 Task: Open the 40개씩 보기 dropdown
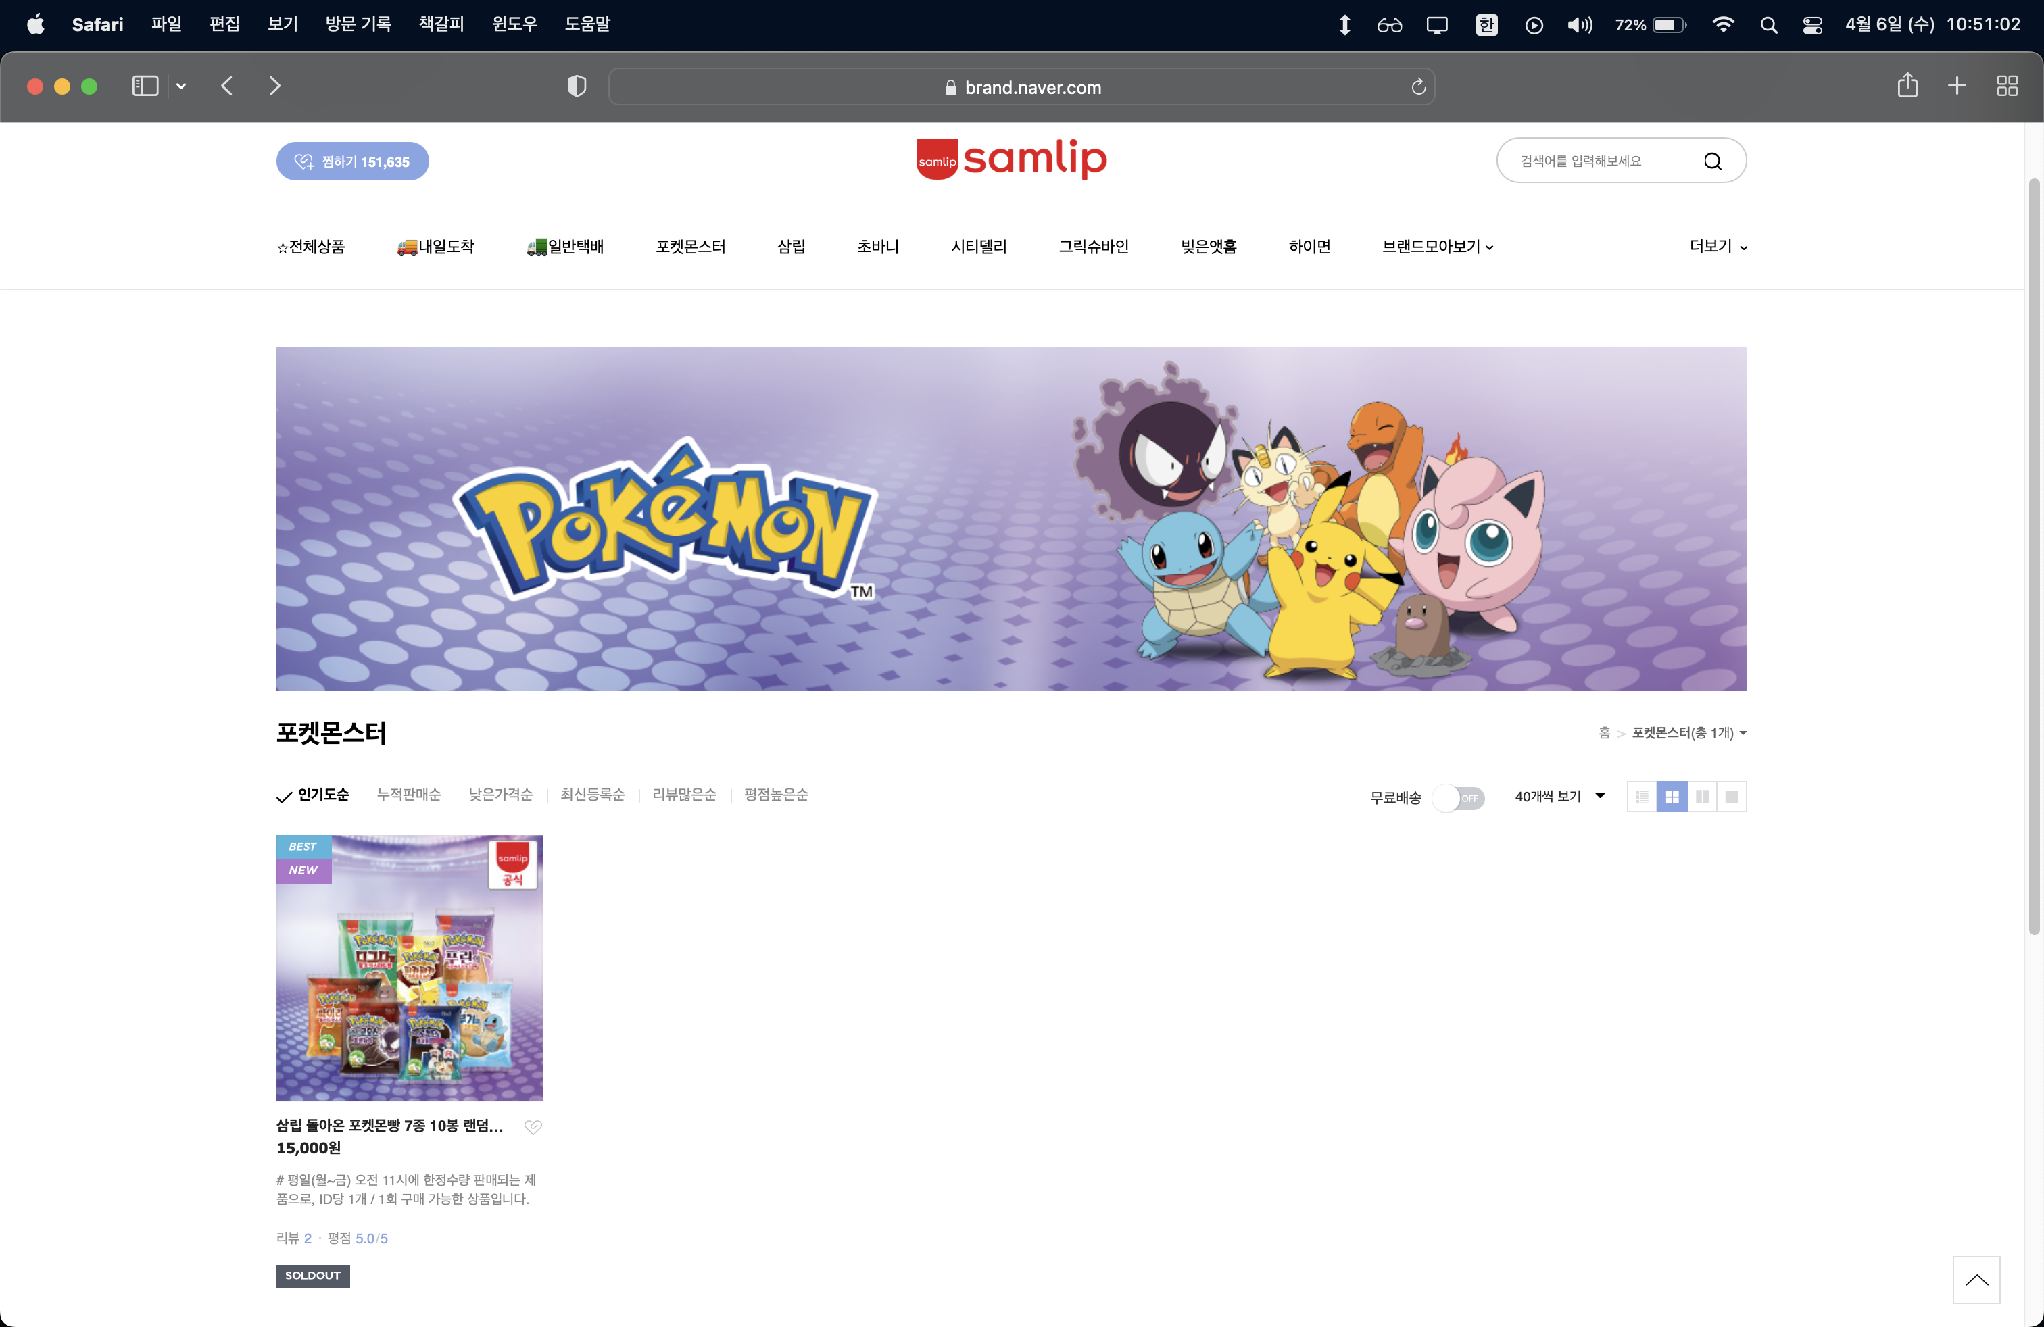pos(1559,797)
